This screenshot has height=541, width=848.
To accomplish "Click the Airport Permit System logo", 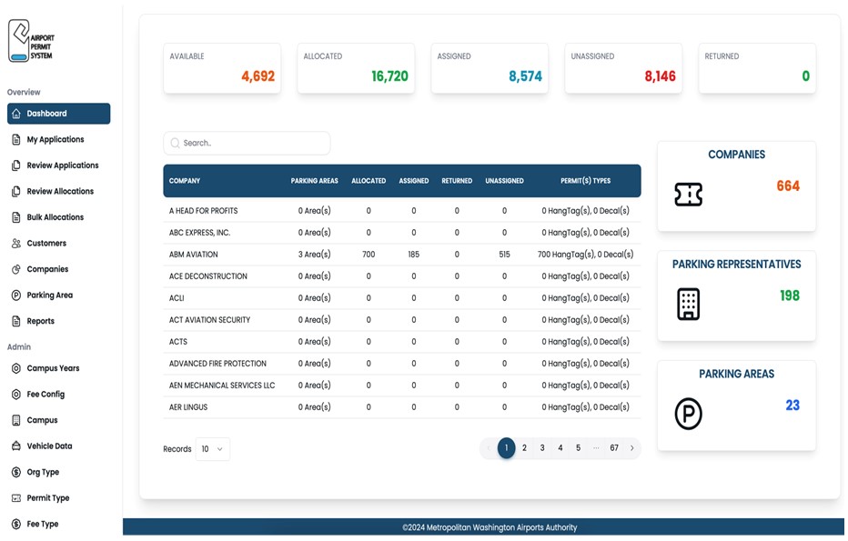I will [x=31, y=41].
